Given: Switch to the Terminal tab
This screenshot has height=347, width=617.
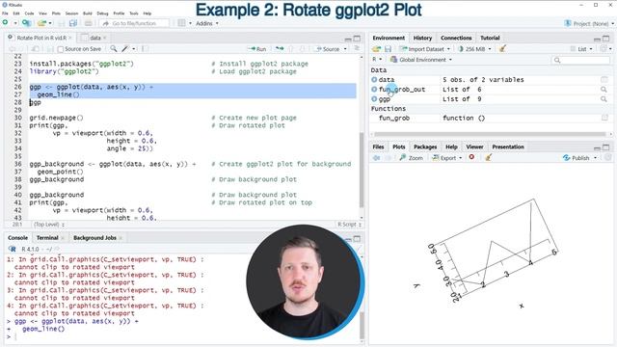Looking at the screenshot, I should click(x=47, y=238).
